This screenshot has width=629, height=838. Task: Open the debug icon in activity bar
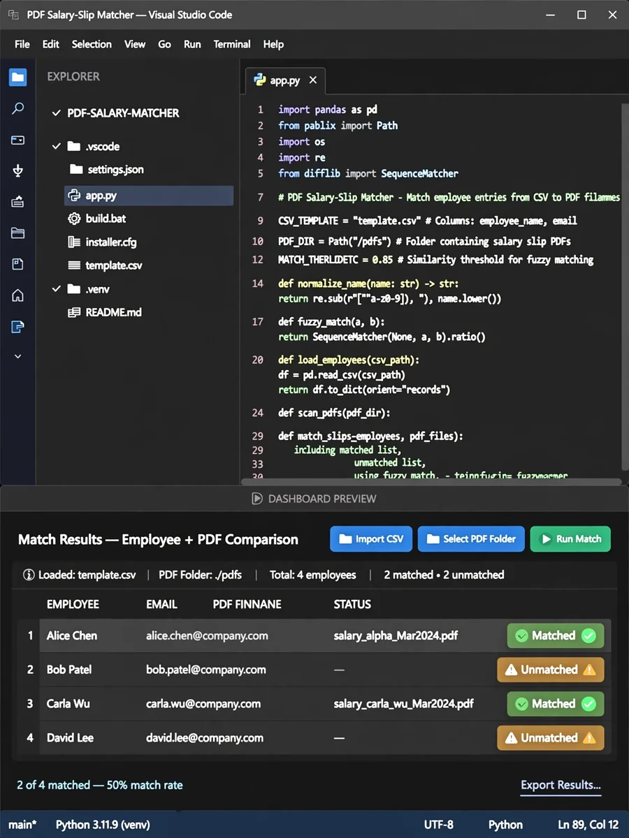[18, 170]
